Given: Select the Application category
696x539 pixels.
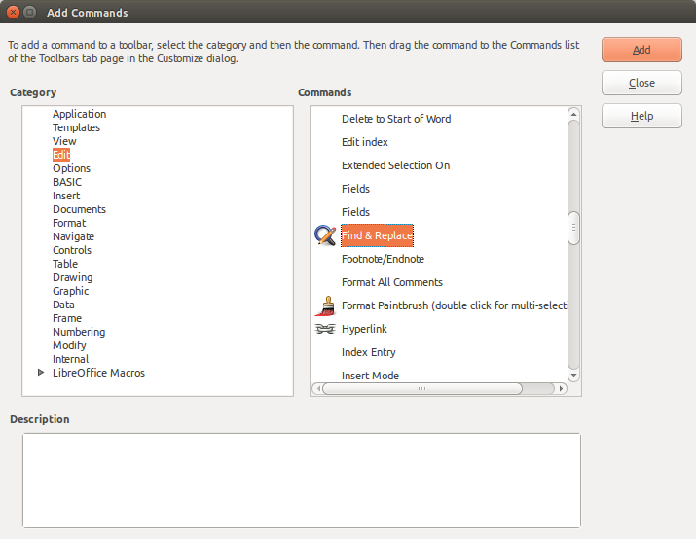Looking at the screenshot, I should coord(79,114).
